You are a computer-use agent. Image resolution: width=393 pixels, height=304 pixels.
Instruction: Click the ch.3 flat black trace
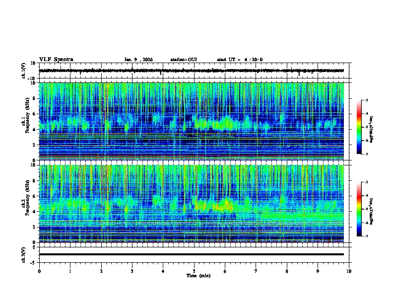tap(191, 254)
